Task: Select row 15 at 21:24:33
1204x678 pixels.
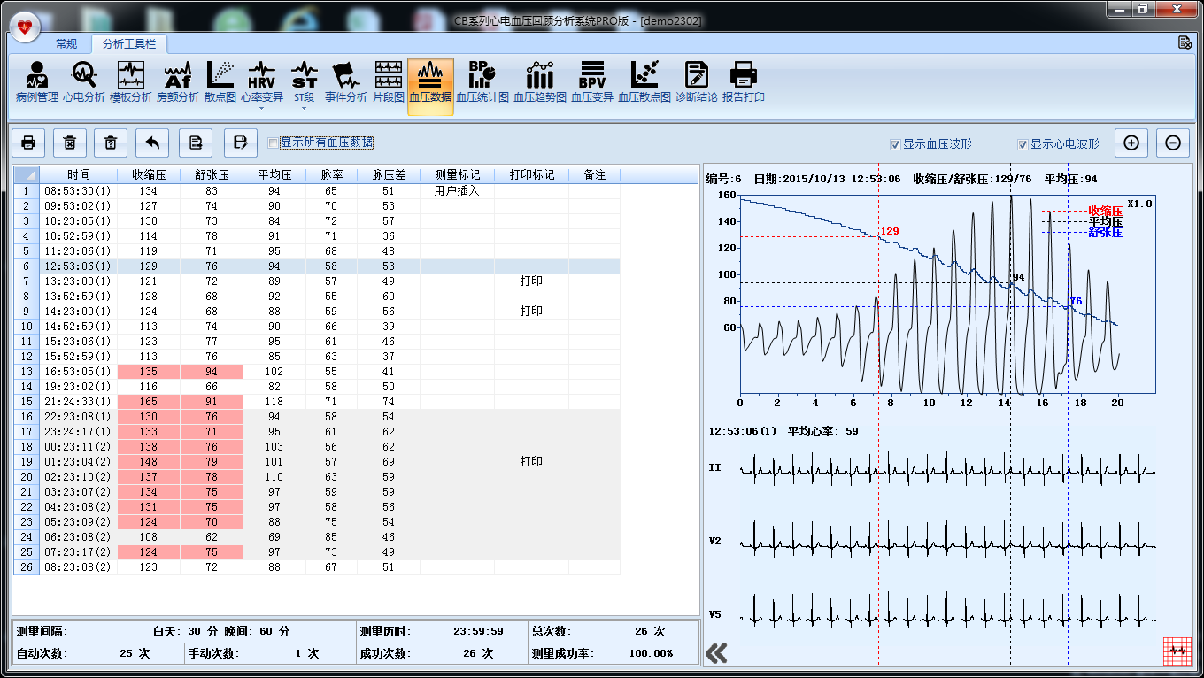Action: (78, 402)
